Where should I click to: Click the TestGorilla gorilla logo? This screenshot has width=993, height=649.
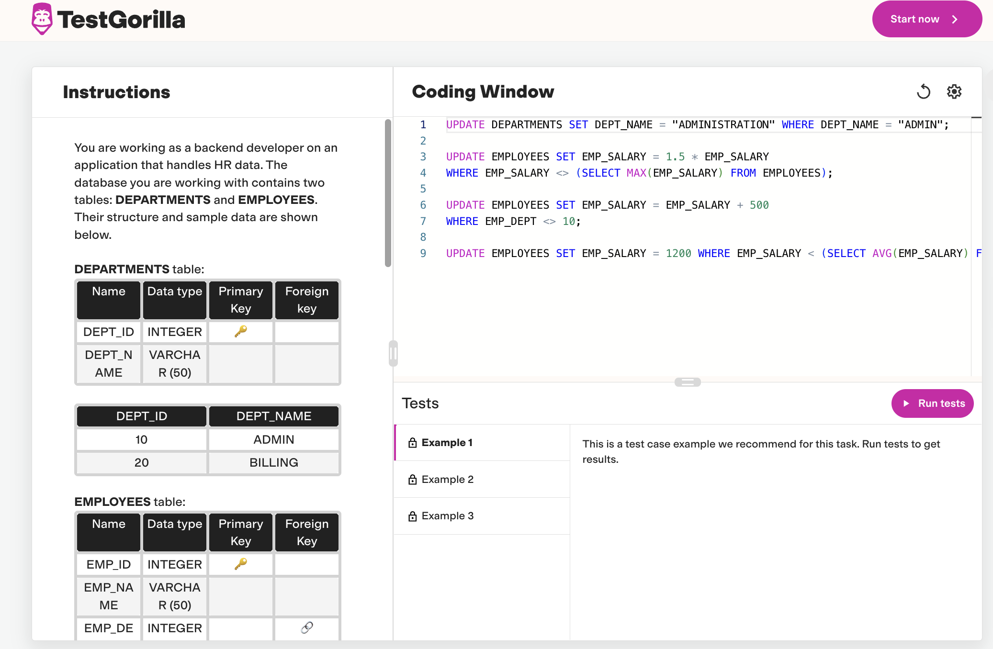coord(43,19)
